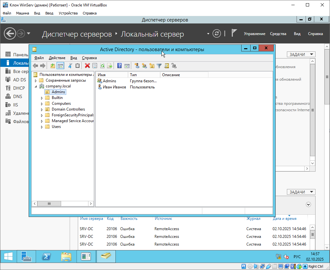Paste using the clipboard toolbar icon
Screen dimensions: 330x270
78,66
